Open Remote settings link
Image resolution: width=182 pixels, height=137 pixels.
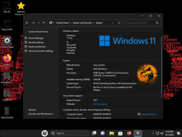pyautogui.click(x=36, y=42)
